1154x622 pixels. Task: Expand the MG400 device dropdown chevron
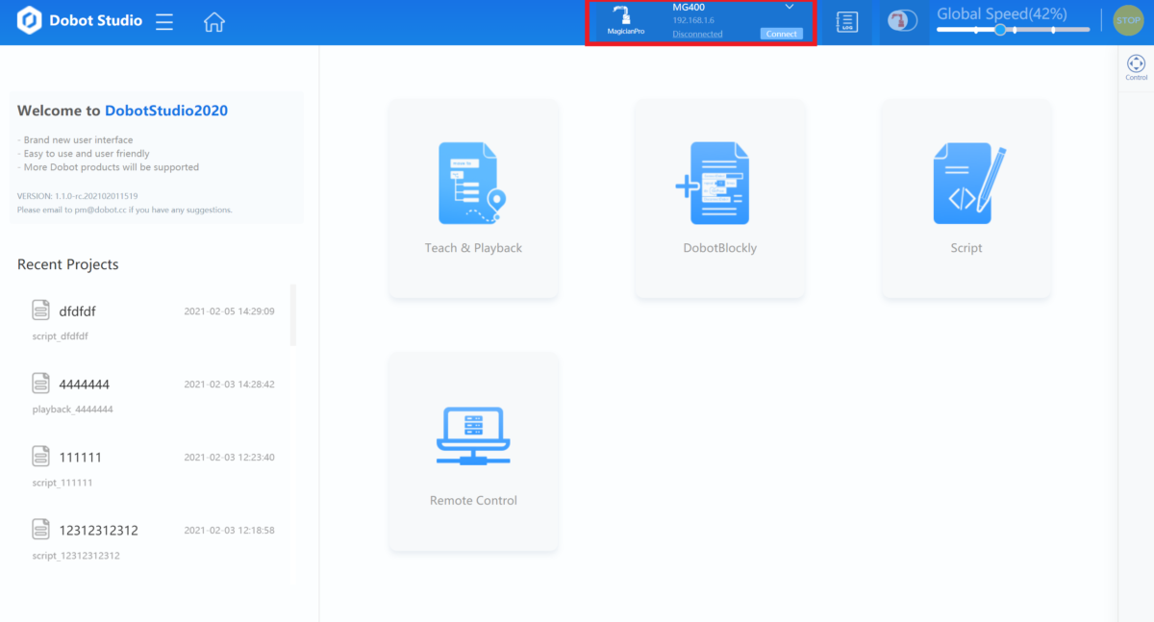(790, 8)
